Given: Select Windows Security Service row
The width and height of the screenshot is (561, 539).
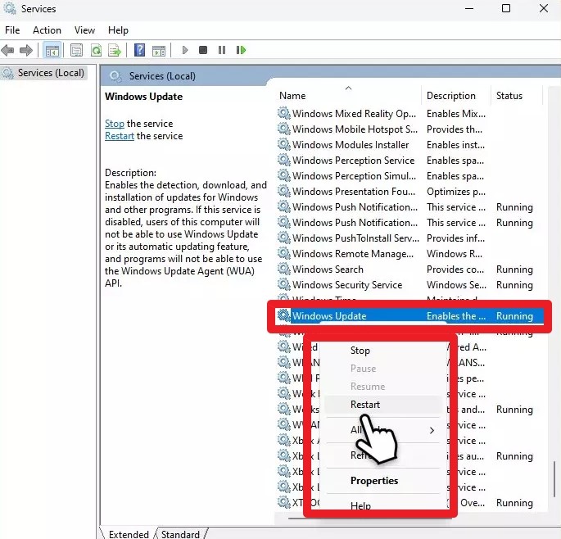Looking at the screenshot, I should coord(410,284).
